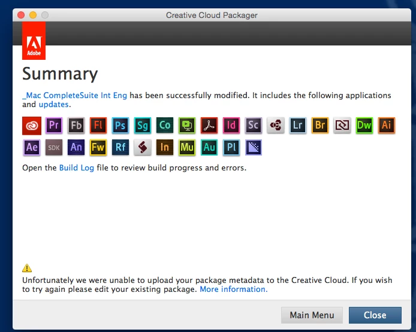Select the After Effects (Ae) icon
416x332 pixels.
click(32, 148)
